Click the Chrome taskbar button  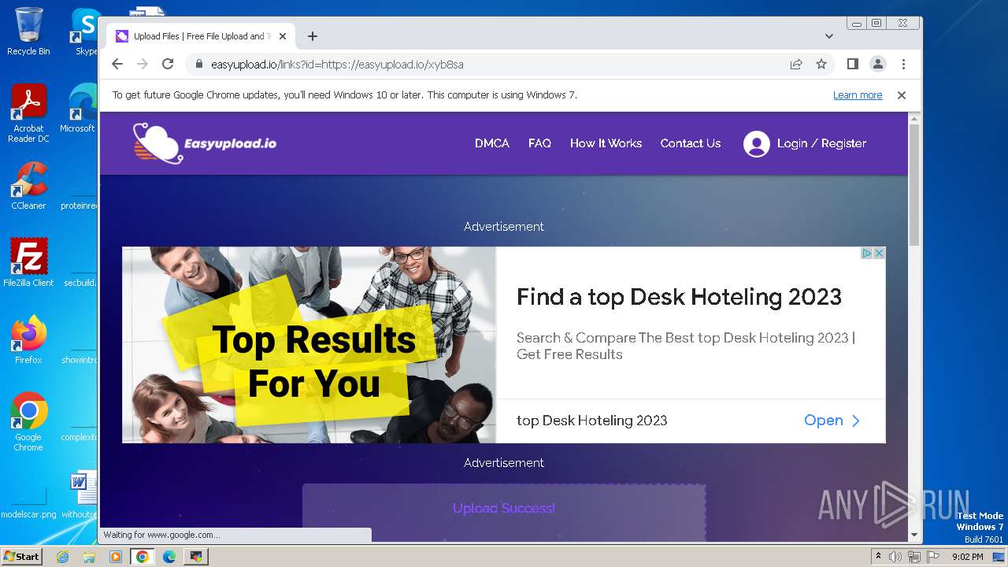click(x=143, y=557)
